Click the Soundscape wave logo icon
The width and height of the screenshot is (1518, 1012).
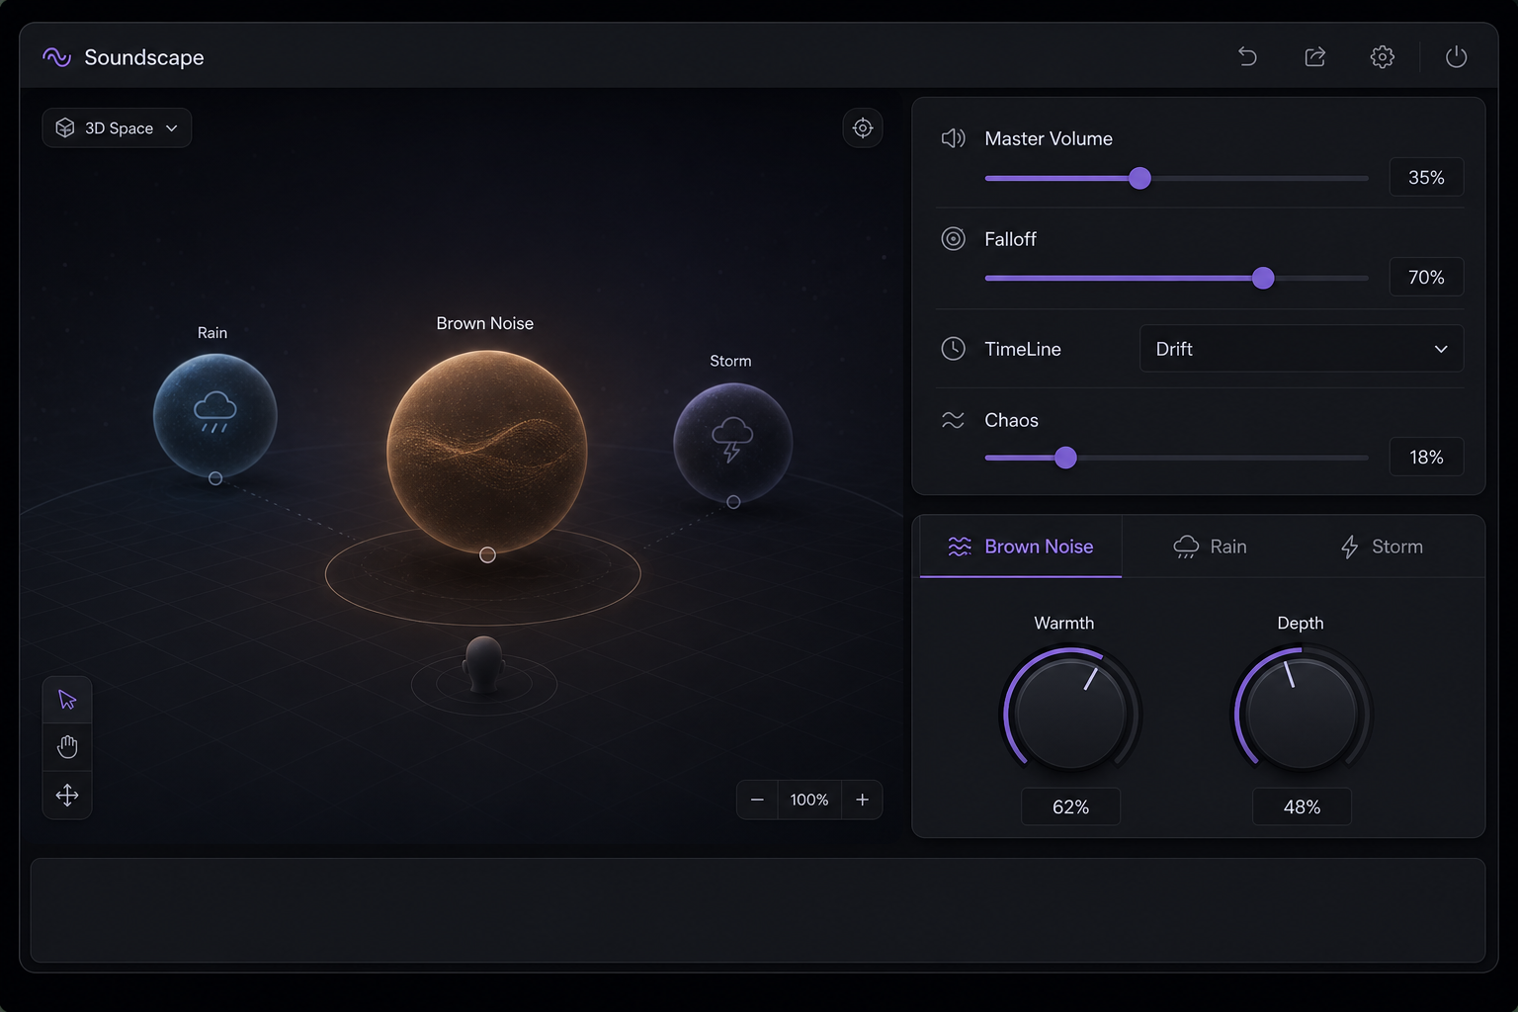click(57, 57)
